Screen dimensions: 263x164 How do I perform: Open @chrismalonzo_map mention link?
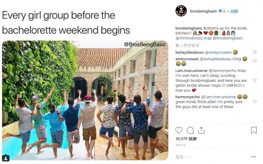pyautogui.click(x=194, y=38)
